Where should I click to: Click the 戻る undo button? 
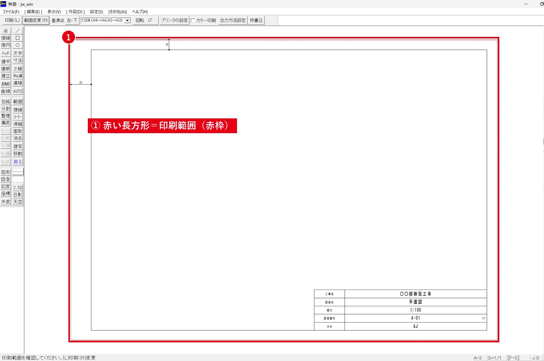tap(17, 162)
